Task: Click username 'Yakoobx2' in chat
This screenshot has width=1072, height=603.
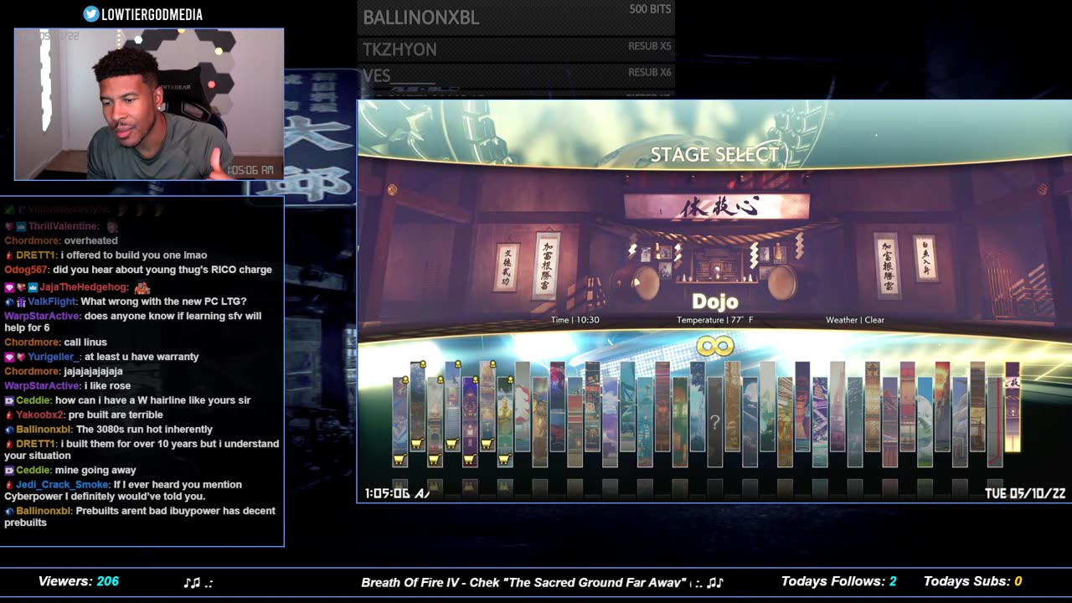Action: (x=39, y=415)
